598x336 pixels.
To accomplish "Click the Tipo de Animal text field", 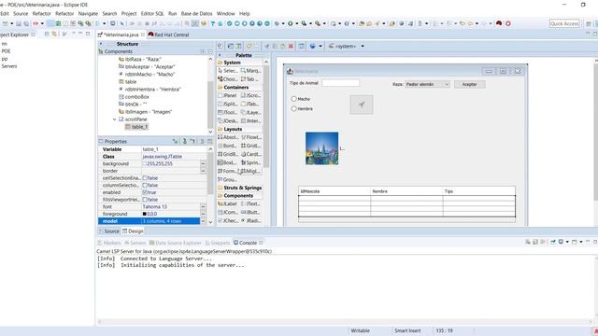I will click(x=340, y=83).
